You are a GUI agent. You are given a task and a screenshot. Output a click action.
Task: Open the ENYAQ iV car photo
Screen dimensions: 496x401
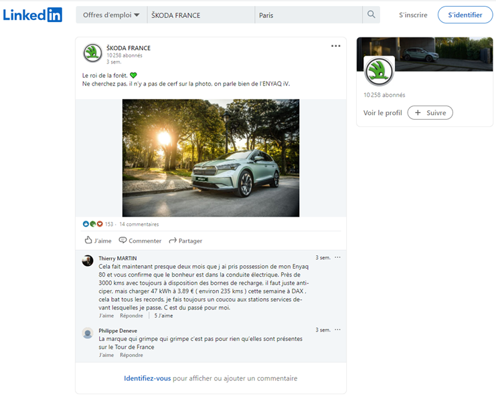point(210,158)
